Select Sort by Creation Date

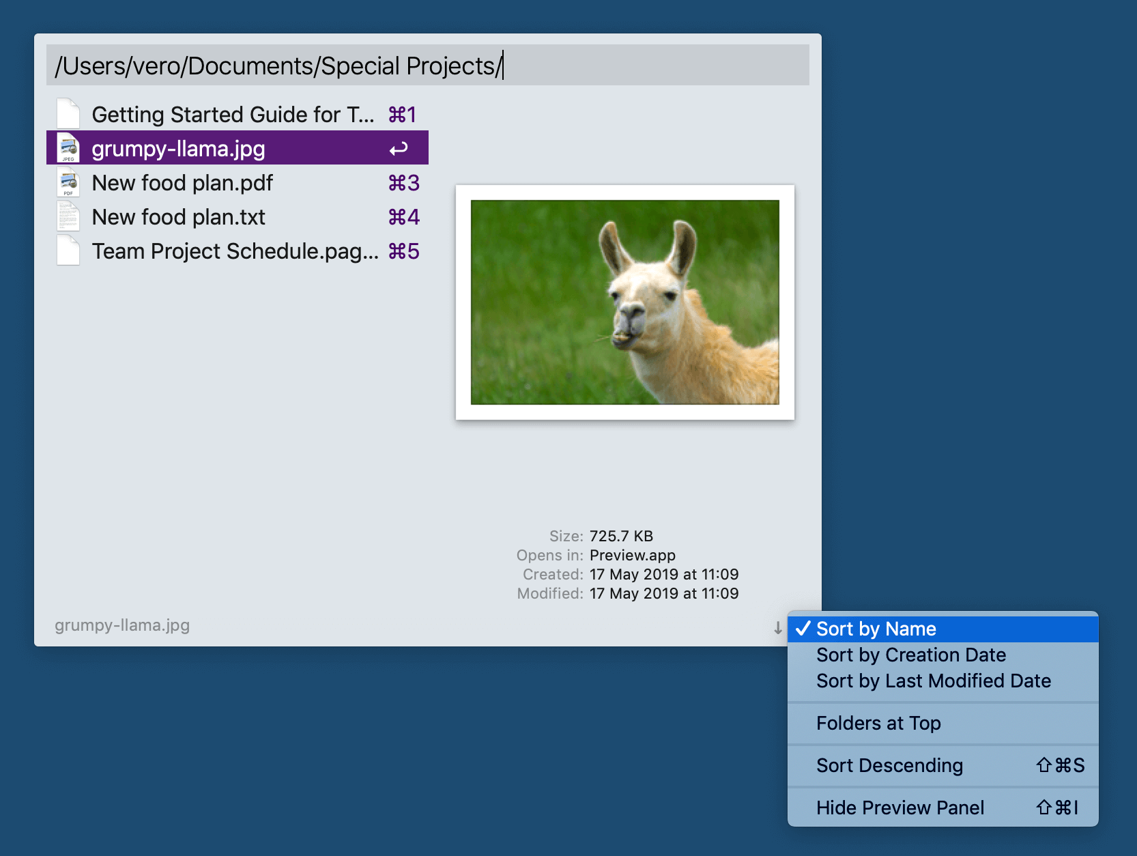[911, 655]
